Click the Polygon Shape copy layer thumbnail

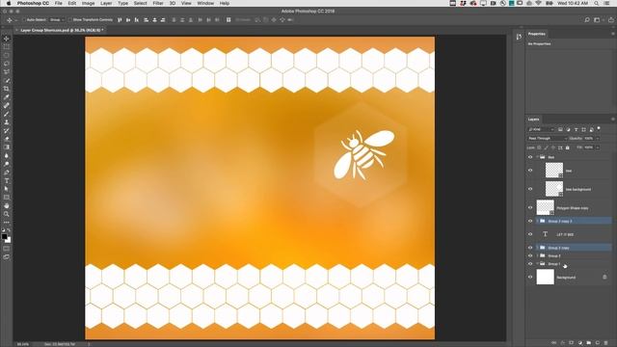(x=545, y=207)
